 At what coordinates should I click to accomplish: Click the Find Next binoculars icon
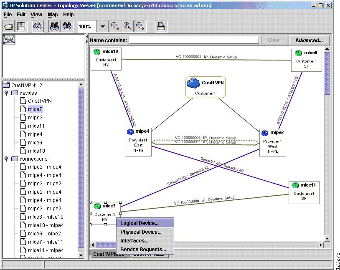pos(67,26)
